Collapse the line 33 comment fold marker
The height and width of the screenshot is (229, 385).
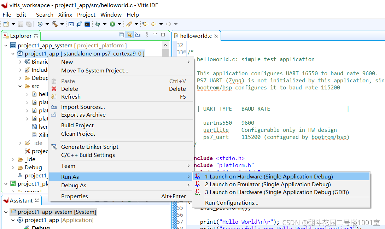185,52
